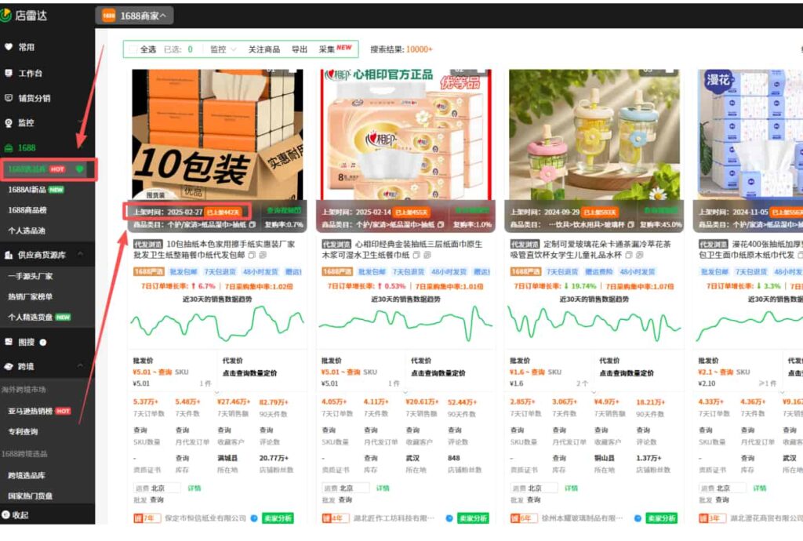The height and width of the screenshot is (541, 803).
Task: Tick the 全选 select-all checkbox
Action: tap(133, 49)
